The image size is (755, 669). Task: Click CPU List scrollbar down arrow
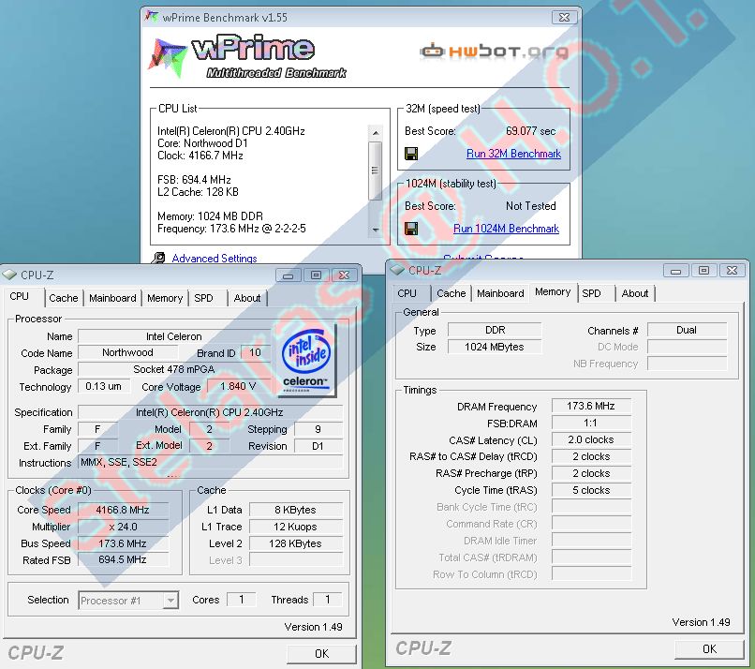coord(376,230)
